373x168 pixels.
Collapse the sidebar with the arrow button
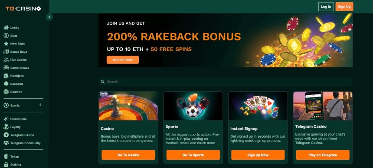49,17
